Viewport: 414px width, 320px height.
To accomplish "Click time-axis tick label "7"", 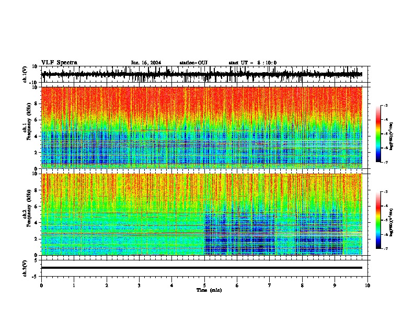I will click(270, 285).
